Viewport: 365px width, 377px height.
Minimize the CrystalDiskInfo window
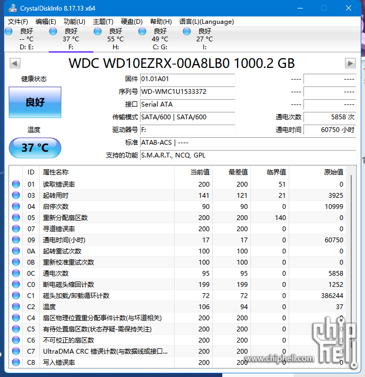coord(300,8)
